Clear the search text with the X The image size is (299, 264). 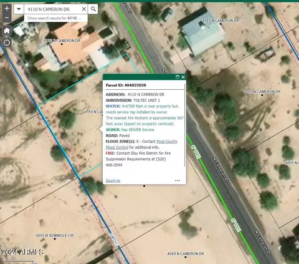click(83, 9)
